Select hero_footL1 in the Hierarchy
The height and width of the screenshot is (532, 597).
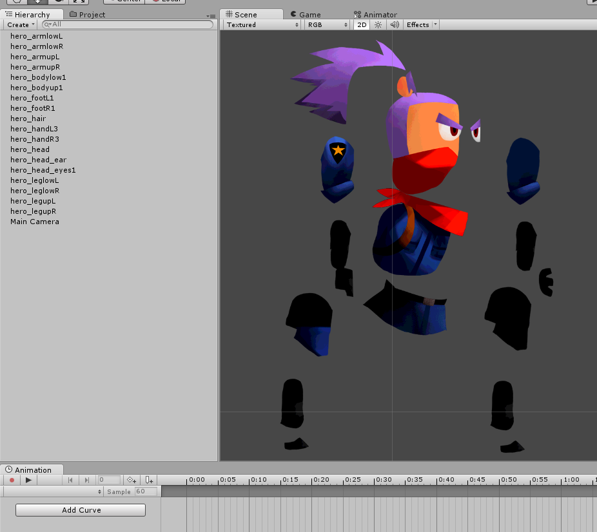tap(32, 98)
